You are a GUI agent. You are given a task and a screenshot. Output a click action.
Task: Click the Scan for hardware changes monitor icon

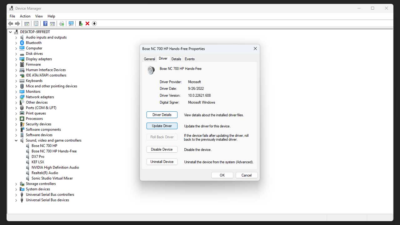[71, 24]
